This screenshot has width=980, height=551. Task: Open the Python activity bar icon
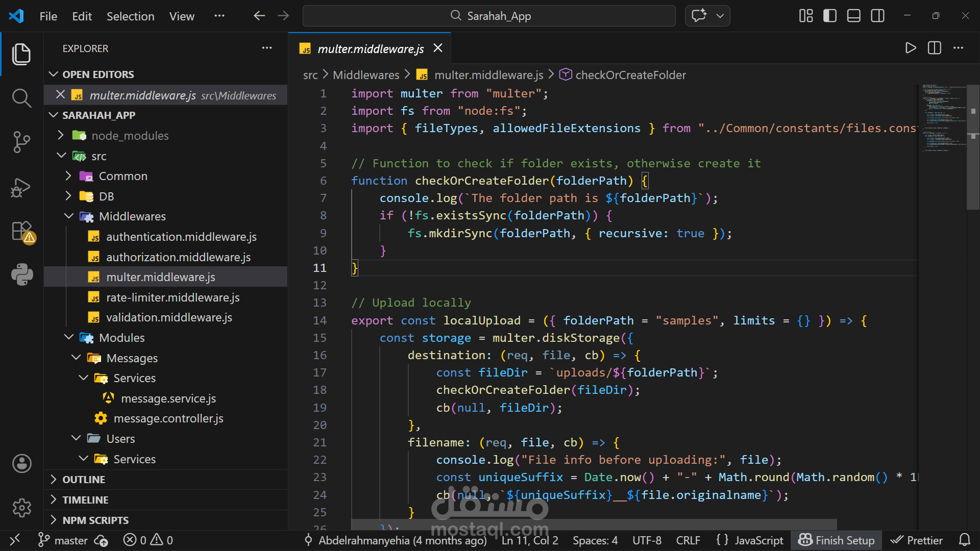(x=21, y=274)
